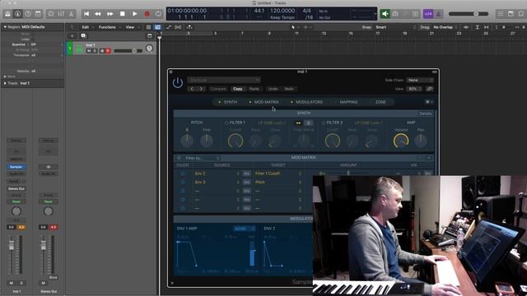
Task: Expand the Track Inst 1 disclosure triangle
Action: point(5,83)
